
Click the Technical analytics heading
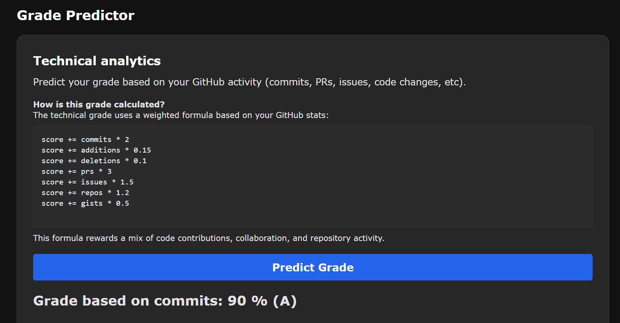tap(97, 61)
